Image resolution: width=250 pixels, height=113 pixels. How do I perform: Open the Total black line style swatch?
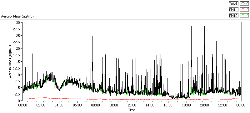coord(244,4)
